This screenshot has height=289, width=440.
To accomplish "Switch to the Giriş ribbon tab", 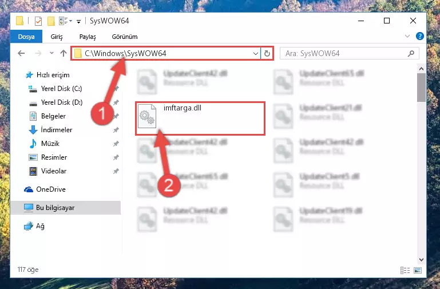I will point(57,37).
